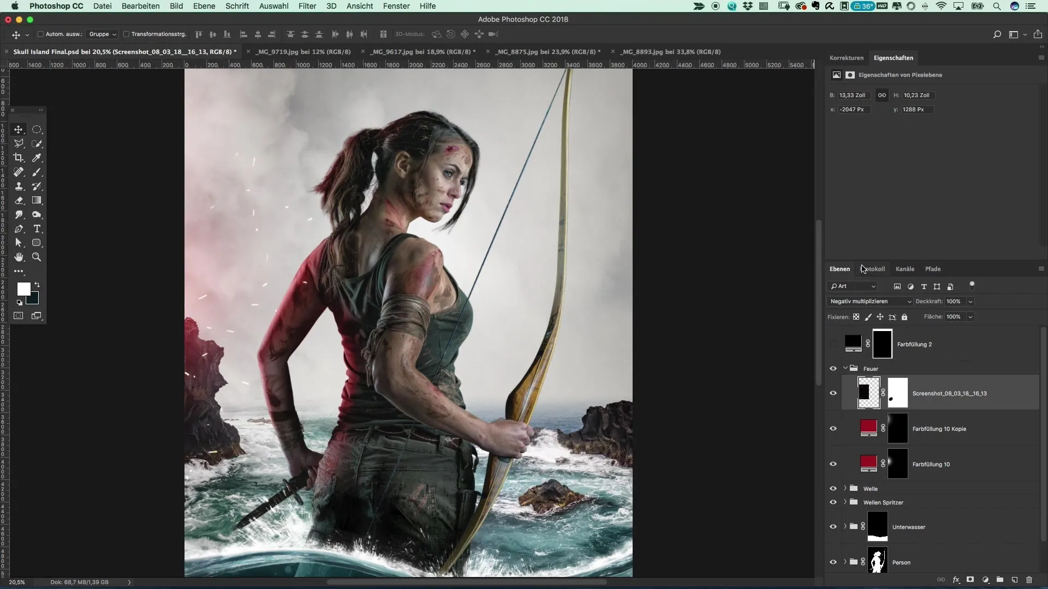Expand the Welle group
This screenshot has width=1048, height=589.
[845, 488]
